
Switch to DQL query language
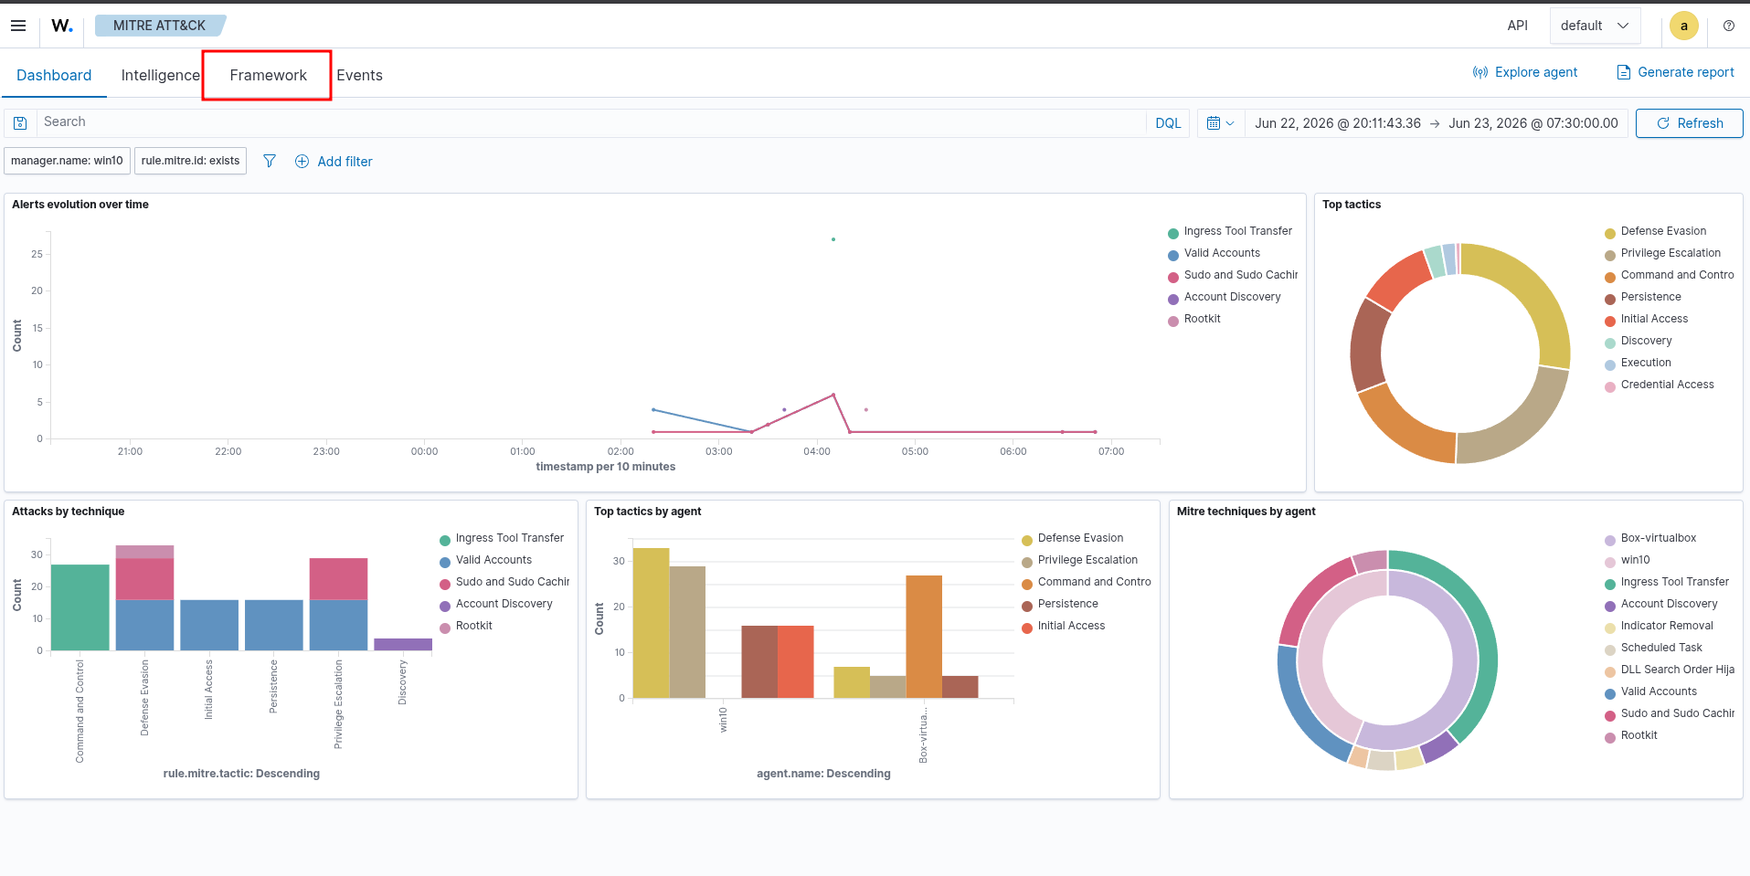pyautogui.click(x=1168, y=122)
